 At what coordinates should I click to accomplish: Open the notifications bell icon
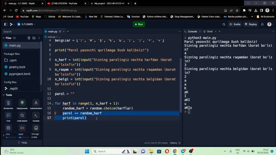262,24
